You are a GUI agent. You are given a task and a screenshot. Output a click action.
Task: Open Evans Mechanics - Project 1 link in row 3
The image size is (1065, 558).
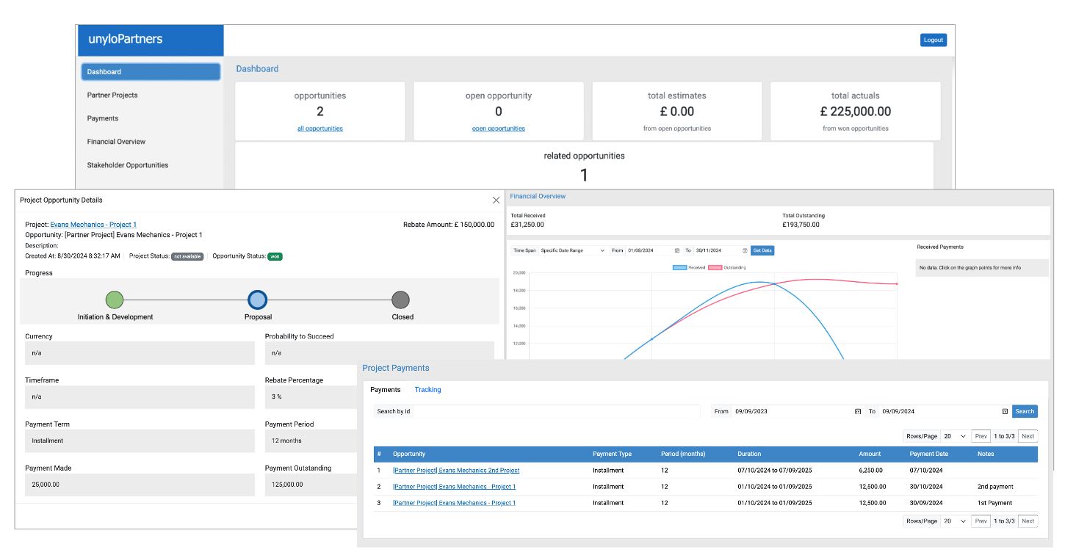pyautogui.click(x=454, y=503)
